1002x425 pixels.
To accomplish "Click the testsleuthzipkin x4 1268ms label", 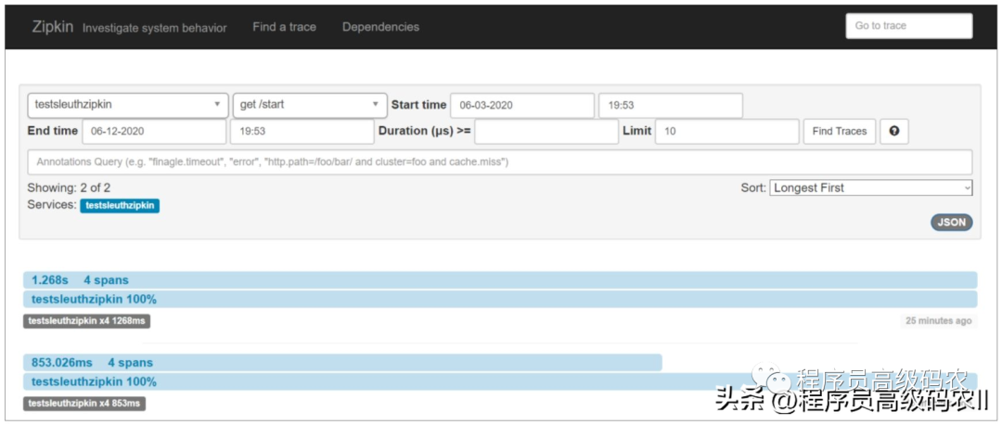I will tap(87, 321).
